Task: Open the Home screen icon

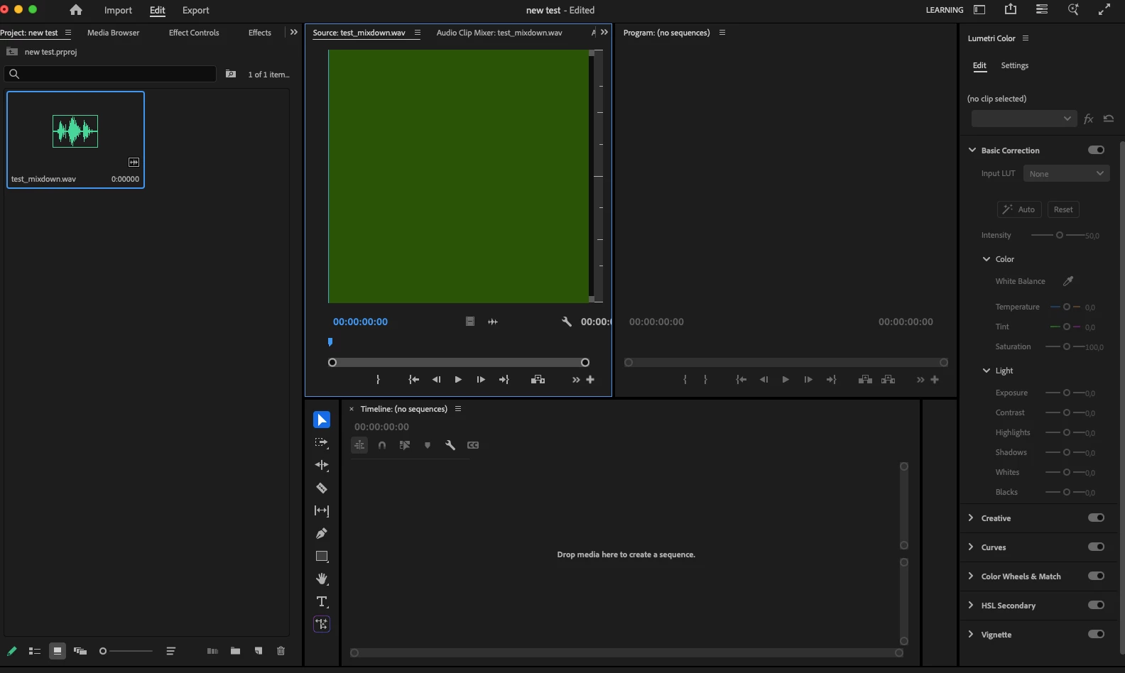Action: [x=76, y=10]
